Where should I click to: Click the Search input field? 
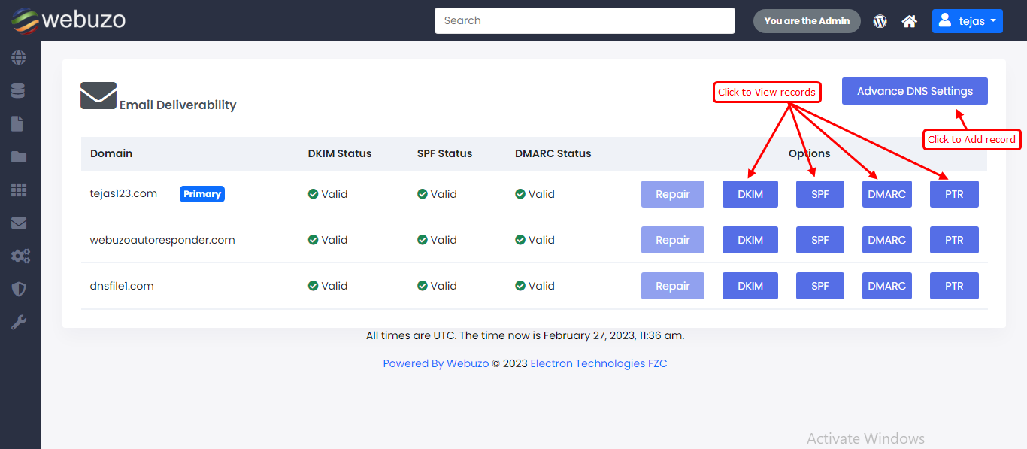coord(584,21)
